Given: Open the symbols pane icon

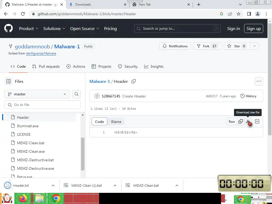Looking at the screenshot, I should point(257,121).
